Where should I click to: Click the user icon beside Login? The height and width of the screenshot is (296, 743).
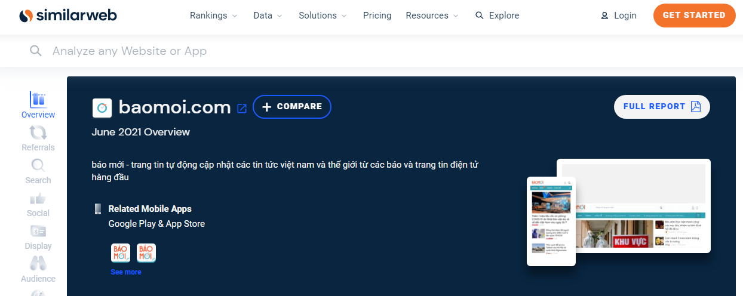tap(604, 16)
